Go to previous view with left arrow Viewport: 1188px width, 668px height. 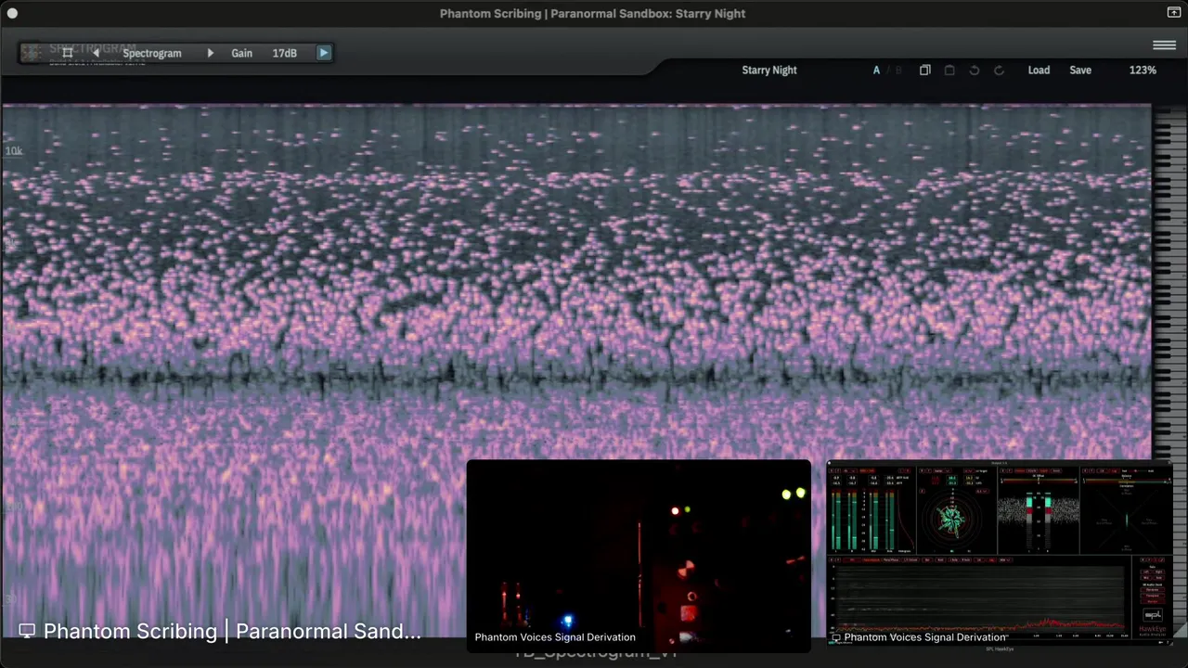click(x=96, y=53)
